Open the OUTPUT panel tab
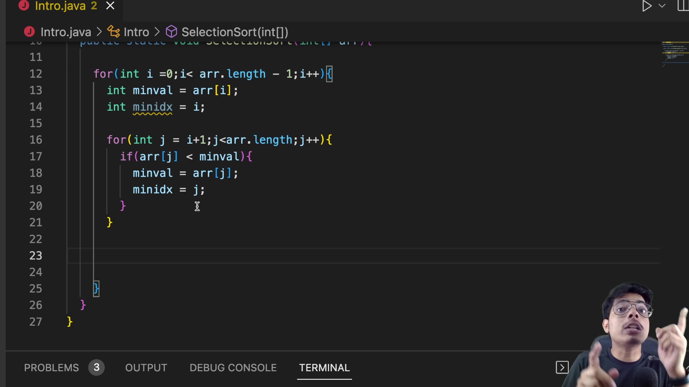689x387 pixels. (146, 368)
